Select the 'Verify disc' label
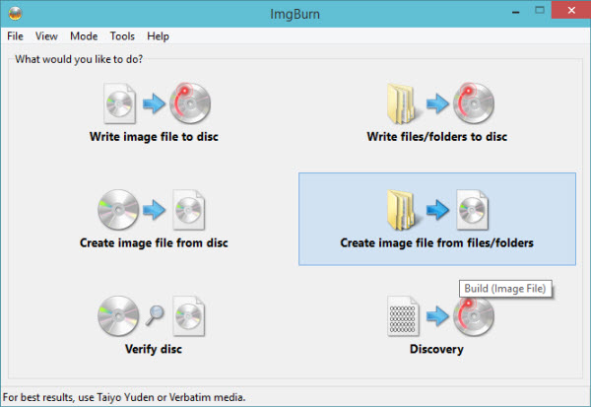Screen dimensions: 591x407 pyautogui.click(x=154, y=349)
